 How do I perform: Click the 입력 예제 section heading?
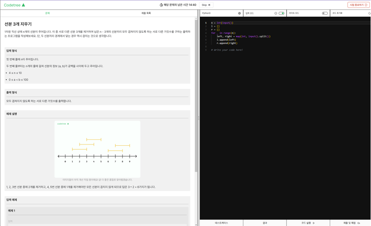11,200
